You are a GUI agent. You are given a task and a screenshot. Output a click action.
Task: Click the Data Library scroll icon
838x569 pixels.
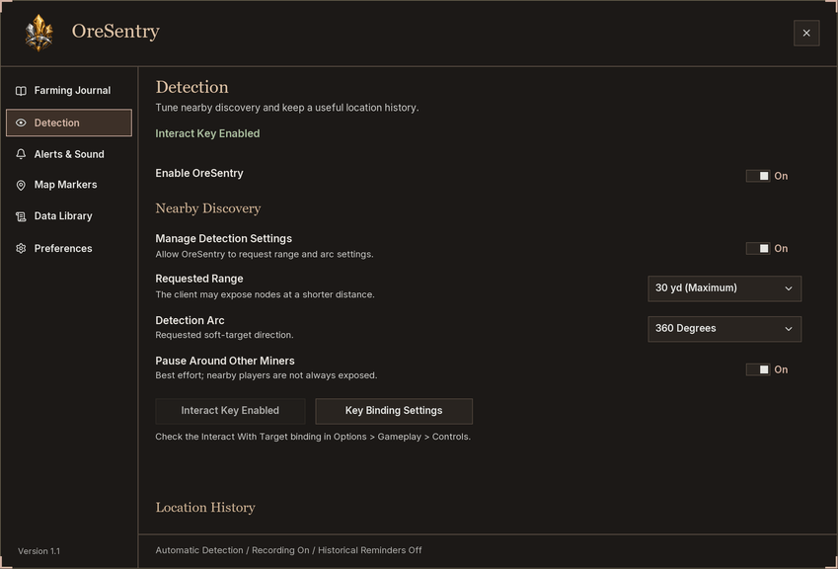tap(21, 216)
